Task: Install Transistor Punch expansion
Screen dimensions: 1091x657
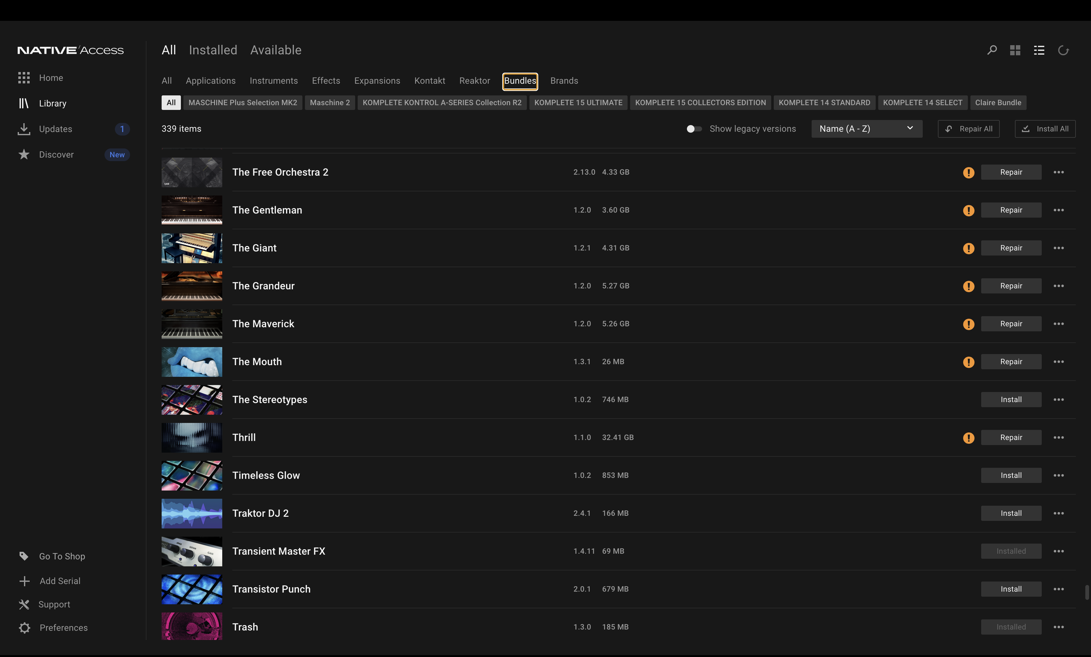Action: point(1011,589)
